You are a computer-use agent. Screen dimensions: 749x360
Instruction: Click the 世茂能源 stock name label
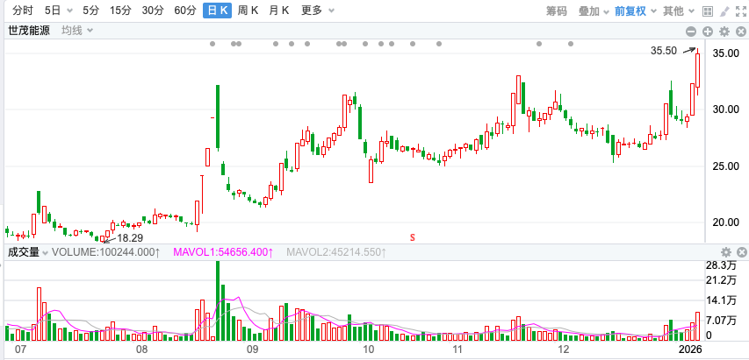point(31,30)
